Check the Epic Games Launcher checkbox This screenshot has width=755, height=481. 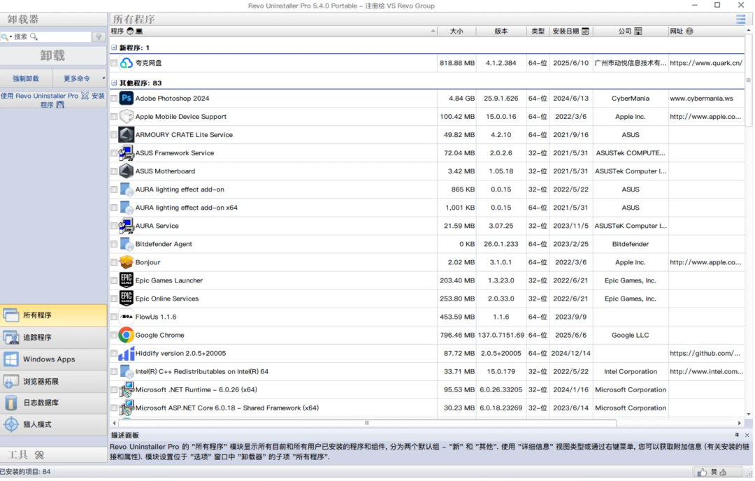[x=114, y=280]
